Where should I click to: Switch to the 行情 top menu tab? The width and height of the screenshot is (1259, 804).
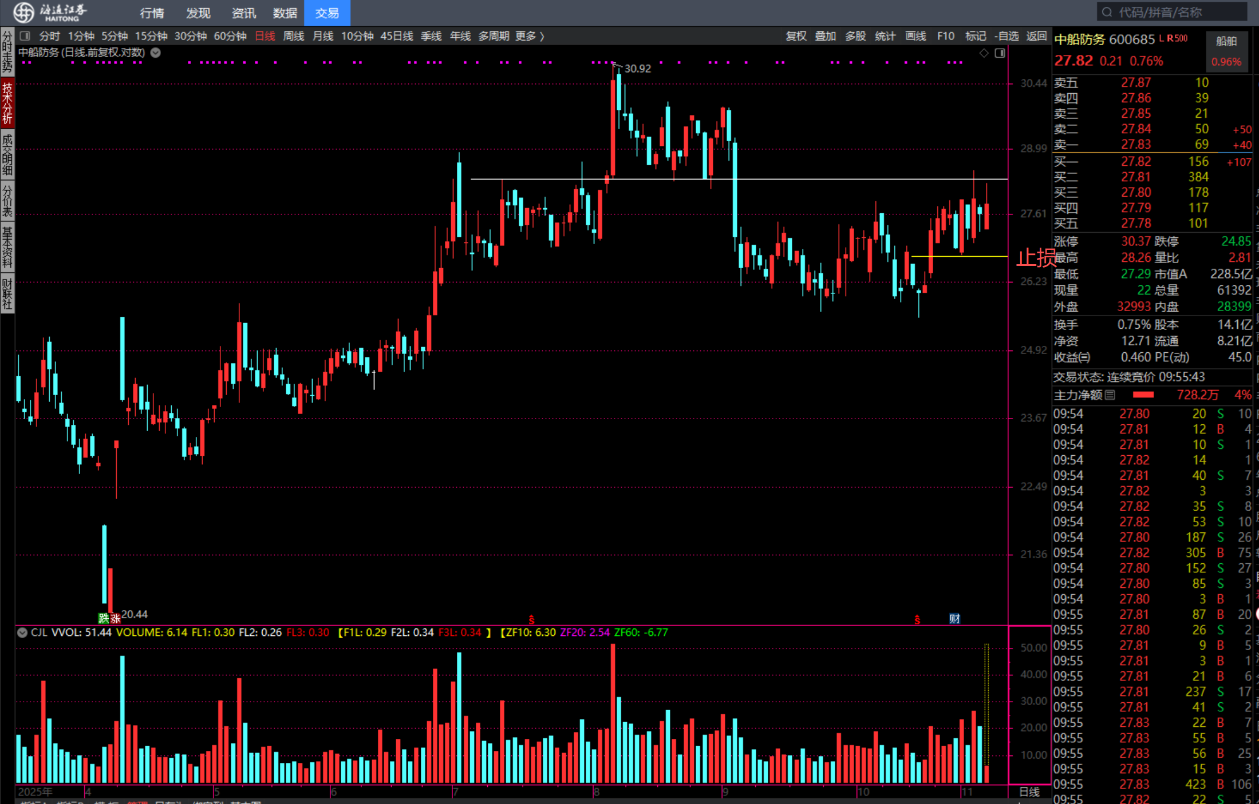(152, 13)
